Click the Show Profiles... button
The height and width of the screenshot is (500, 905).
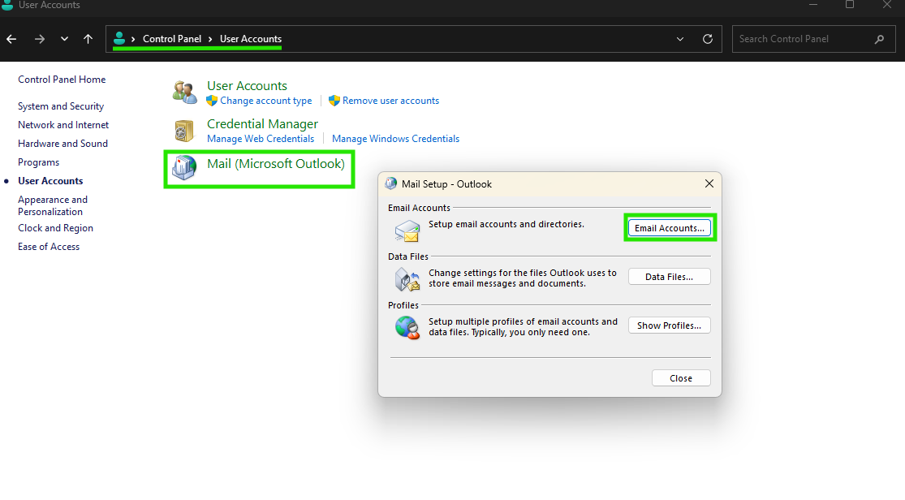click(670, 325)
